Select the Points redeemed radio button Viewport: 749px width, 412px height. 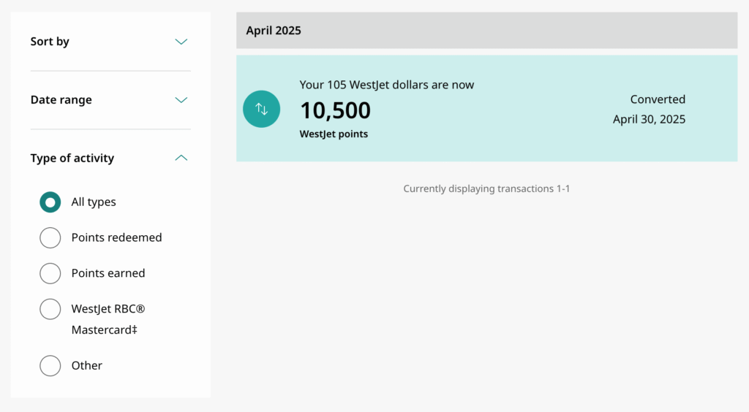point(50,237)
